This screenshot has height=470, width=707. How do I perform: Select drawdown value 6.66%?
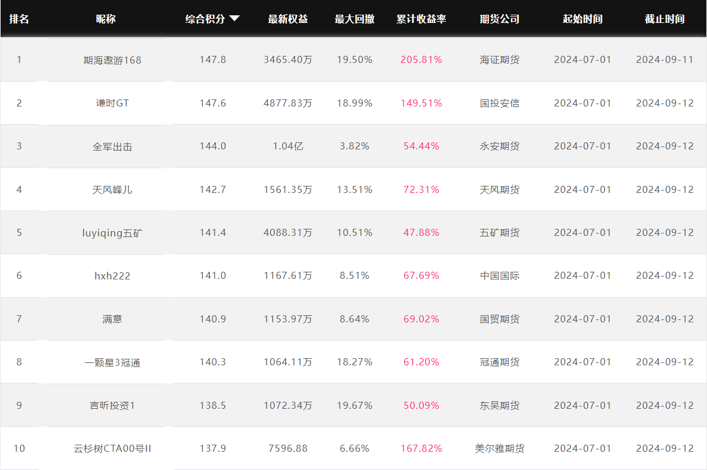pyautogui.click(x=355, y=448)
